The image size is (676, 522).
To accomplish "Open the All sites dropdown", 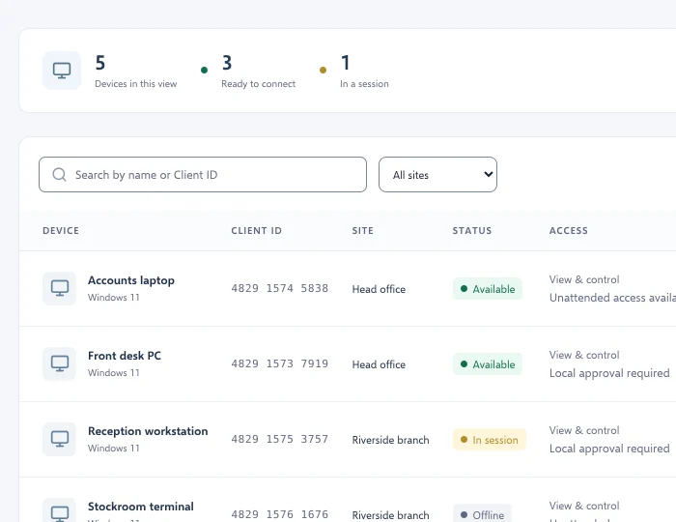I will coord(437,175).
